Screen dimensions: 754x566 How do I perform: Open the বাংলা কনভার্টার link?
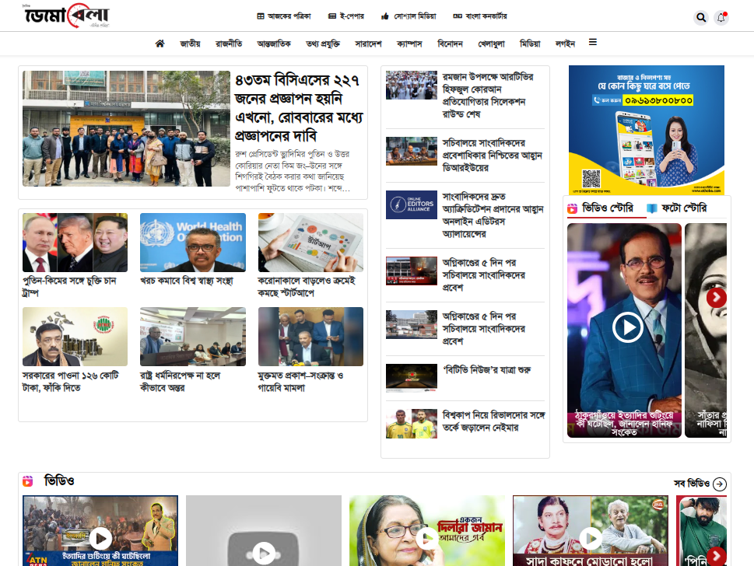point(479,16)
